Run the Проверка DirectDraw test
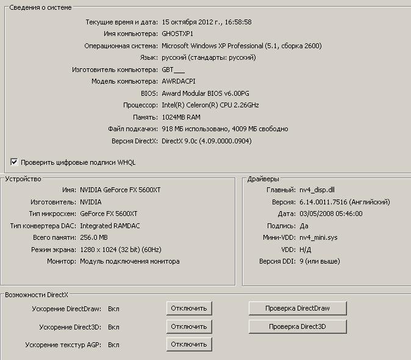The image size is (411, 360). pos(298,308)
